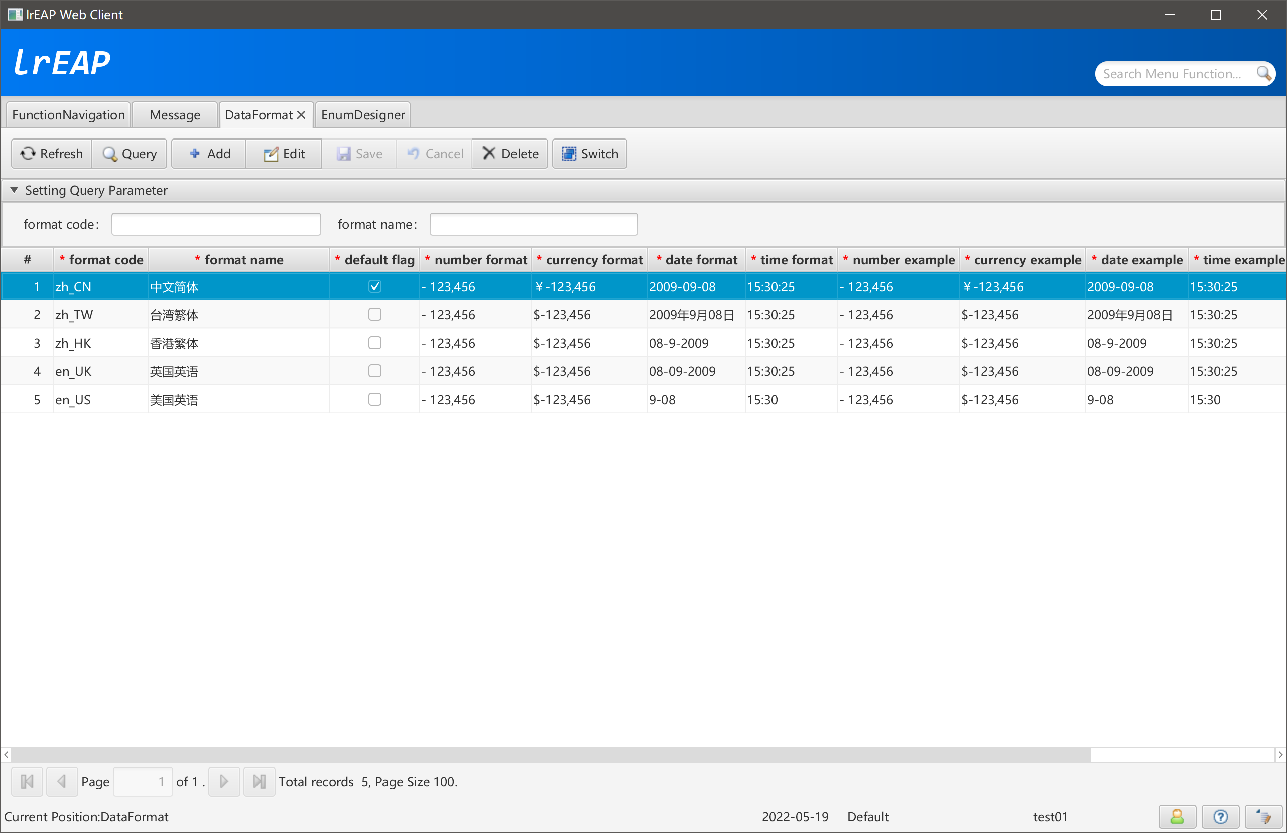Screen dimensions: 1287x833
Task: Select the zh_TW format code cell
Action: coord(101,315)
